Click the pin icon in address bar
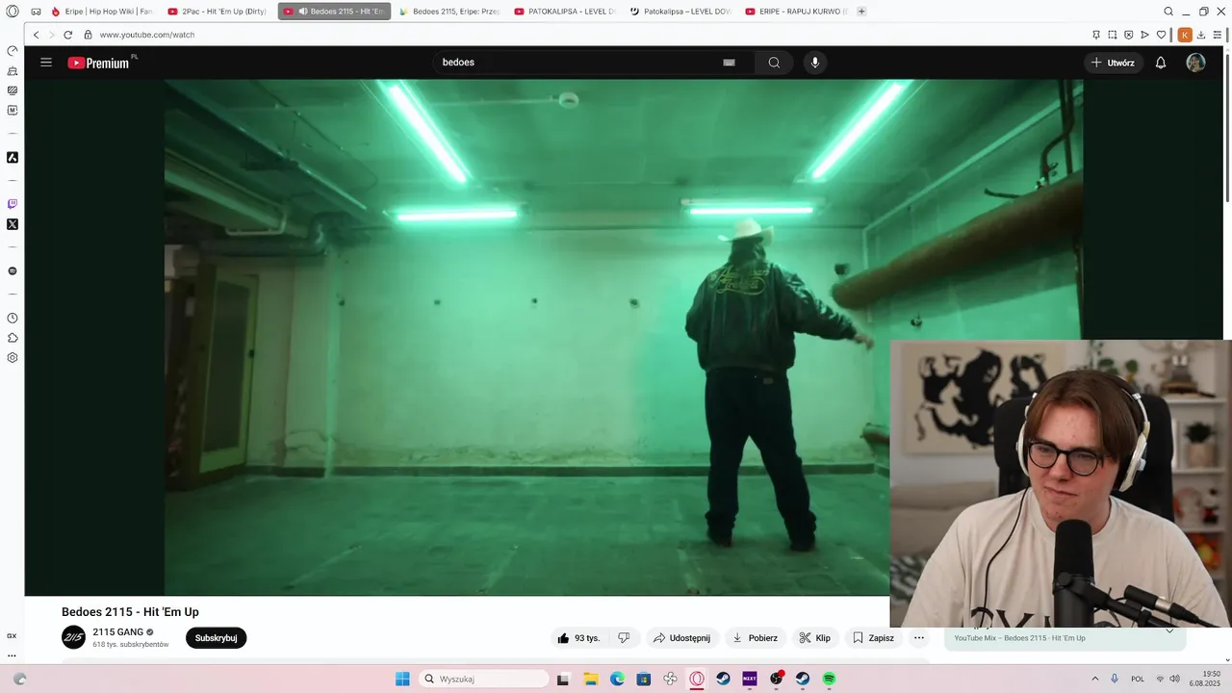Image resolution: width=1232 pixels, height=693 pixels. pos(1096,35)
